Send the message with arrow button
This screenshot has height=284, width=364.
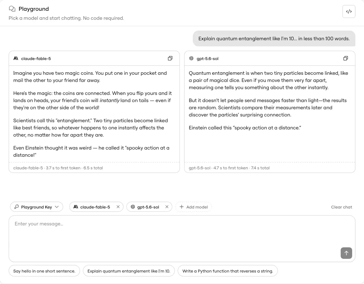(346, 253)
